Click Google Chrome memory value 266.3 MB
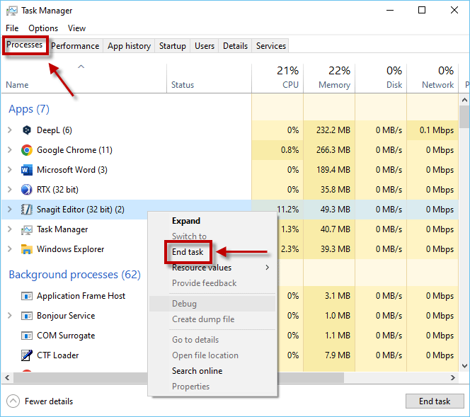Screen dimensions: 470x417 pyautogui.click(x=333, y=150)
